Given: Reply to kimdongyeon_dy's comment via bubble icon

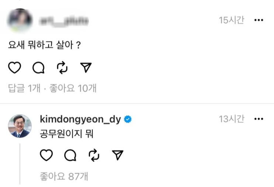Looking at the screenshot, I should click(x=70, y=155).
